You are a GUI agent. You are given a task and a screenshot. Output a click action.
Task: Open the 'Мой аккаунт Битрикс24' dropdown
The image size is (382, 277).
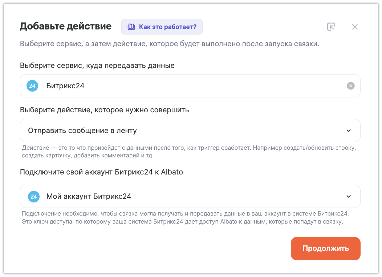coord(182,197)
